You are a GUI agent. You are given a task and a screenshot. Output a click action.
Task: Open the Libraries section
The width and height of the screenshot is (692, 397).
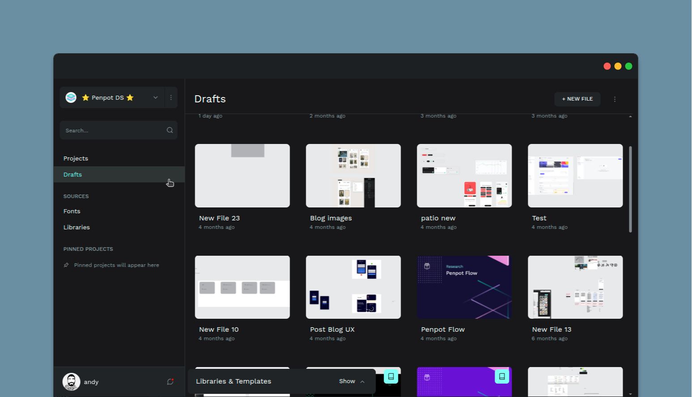[x=77, y=227]
